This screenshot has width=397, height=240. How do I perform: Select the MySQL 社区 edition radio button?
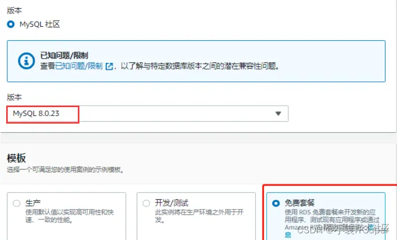[x=11, y=25]
